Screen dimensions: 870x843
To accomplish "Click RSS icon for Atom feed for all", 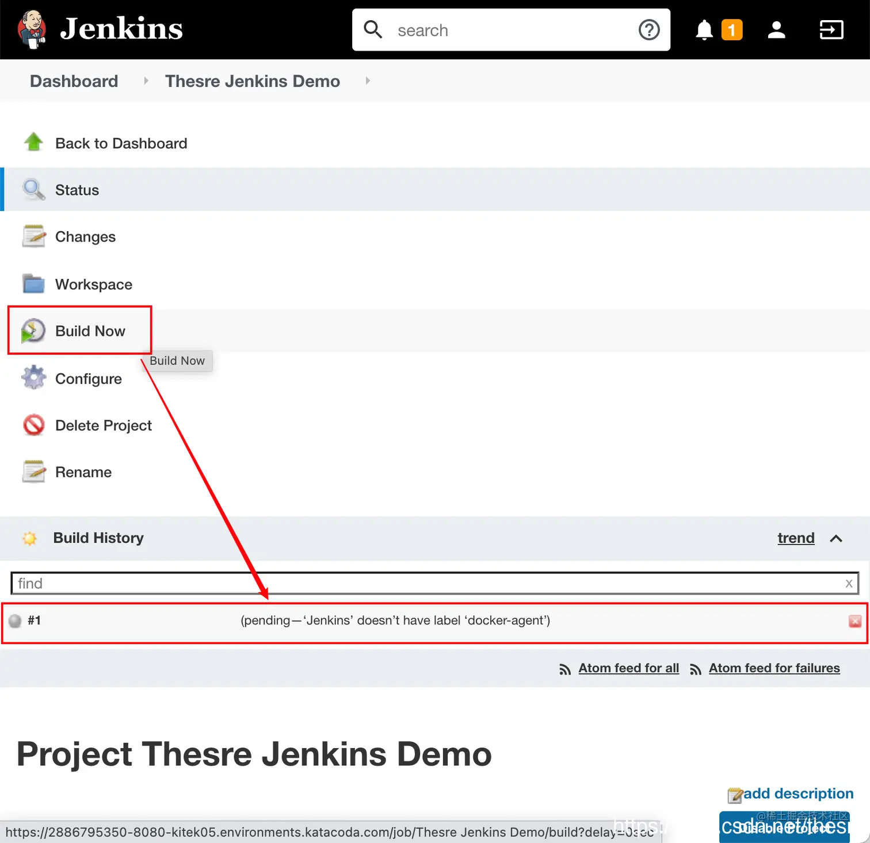I will click(x=565, y=669).
